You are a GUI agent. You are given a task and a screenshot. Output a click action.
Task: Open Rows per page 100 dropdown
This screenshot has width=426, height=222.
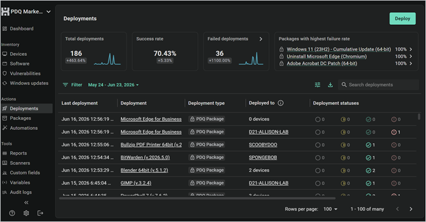[330, 209]
